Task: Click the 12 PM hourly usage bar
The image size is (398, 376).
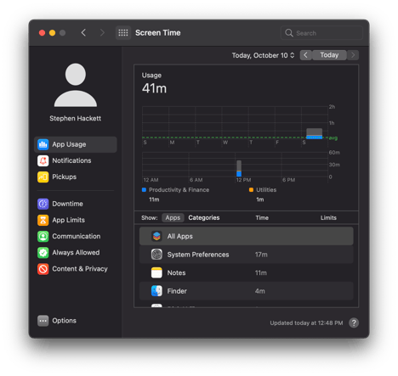Action: 239,169
